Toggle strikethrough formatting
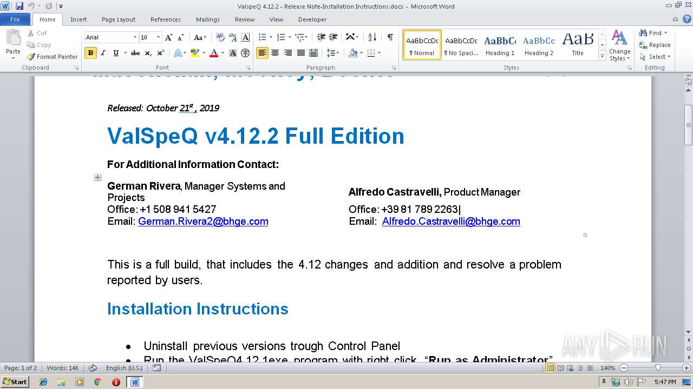The image size is (693, 389). (135, 53)
